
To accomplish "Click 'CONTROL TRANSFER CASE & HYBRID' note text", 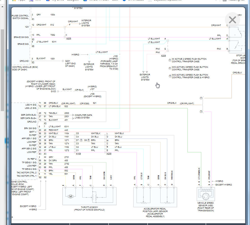I will [190, 77].
